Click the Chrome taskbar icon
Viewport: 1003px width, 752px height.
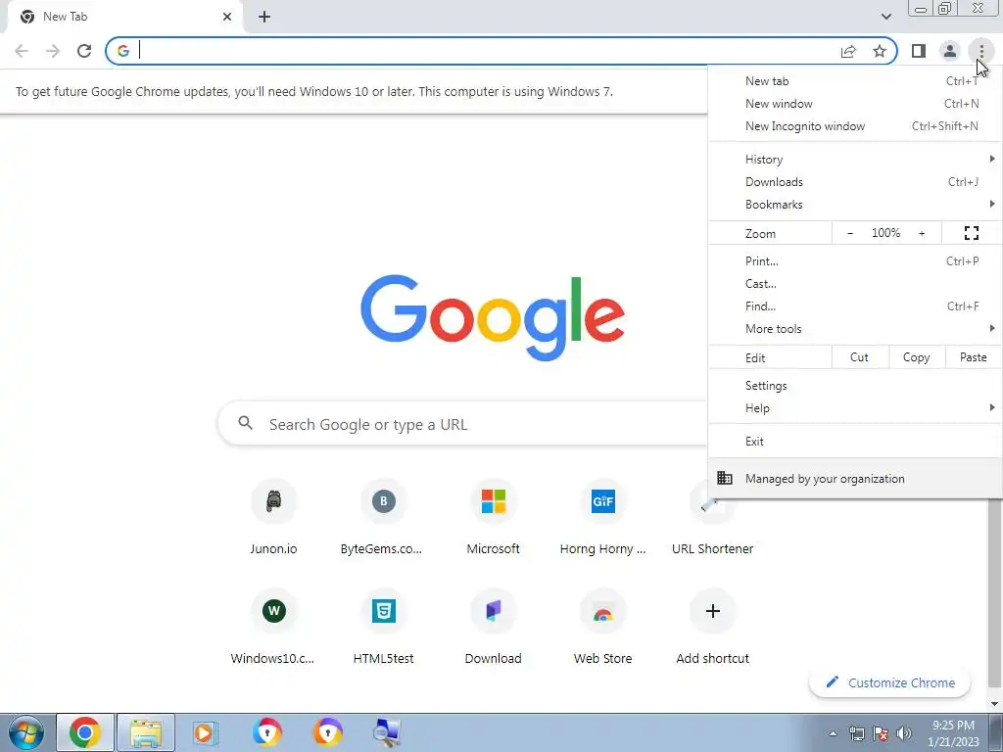point(85,732)
